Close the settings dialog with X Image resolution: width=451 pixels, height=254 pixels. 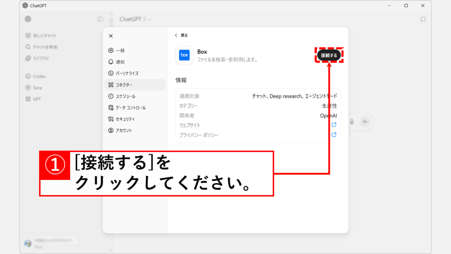click(x=111, y=36)
